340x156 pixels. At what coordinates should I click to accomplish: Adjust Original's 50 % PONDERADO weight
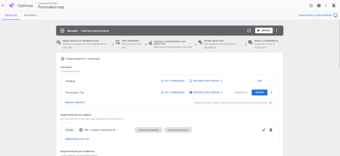point(173,81)
